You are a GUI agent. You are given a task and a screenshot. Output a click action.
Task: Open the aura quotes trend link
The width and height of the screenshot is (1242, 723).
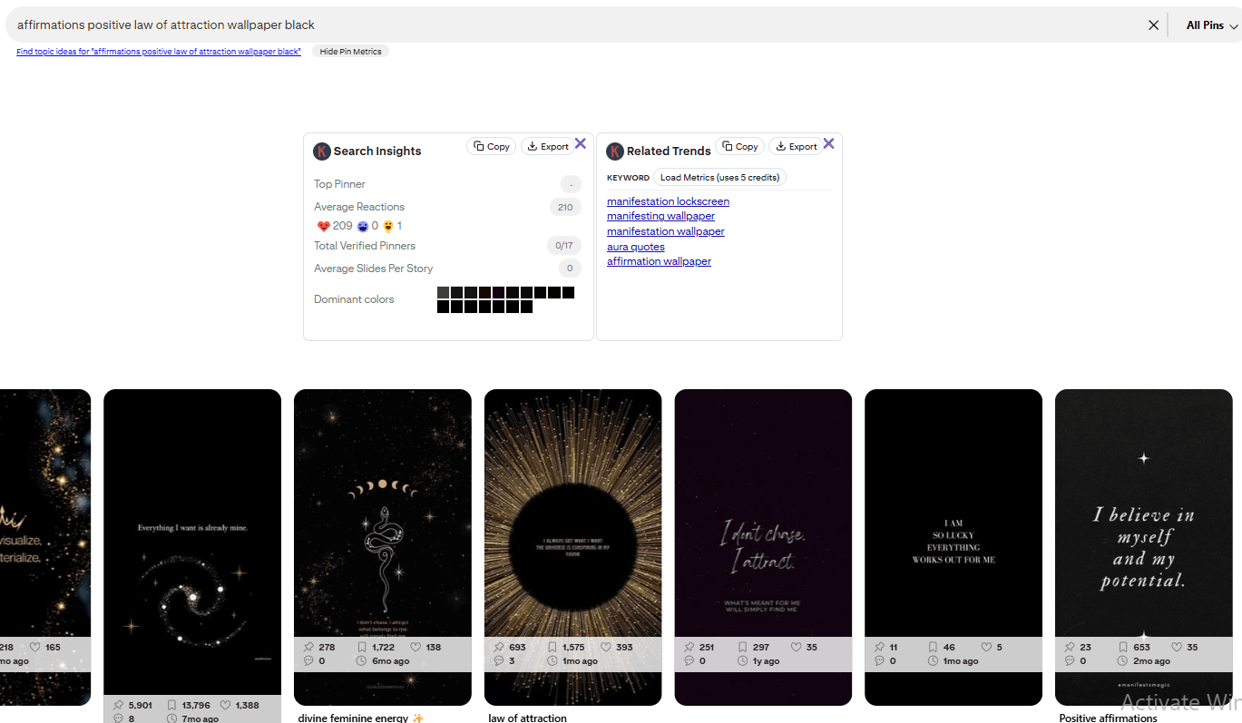pyautogui.click(x=636, y=247)
